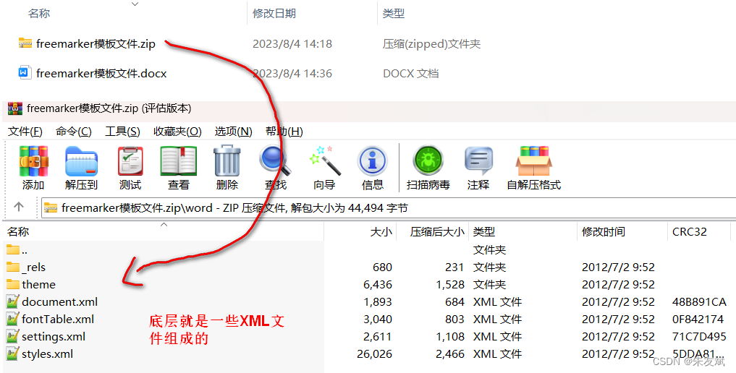Click the 查找 (Find) magnifier icon
Image resolution: width=736 pixels, height=373 pixels.
click(276, 161)
